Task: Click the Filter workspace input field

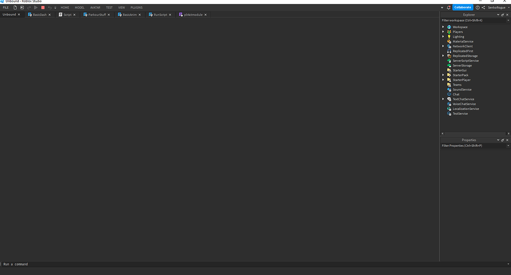Action: [x=473, y=20]
